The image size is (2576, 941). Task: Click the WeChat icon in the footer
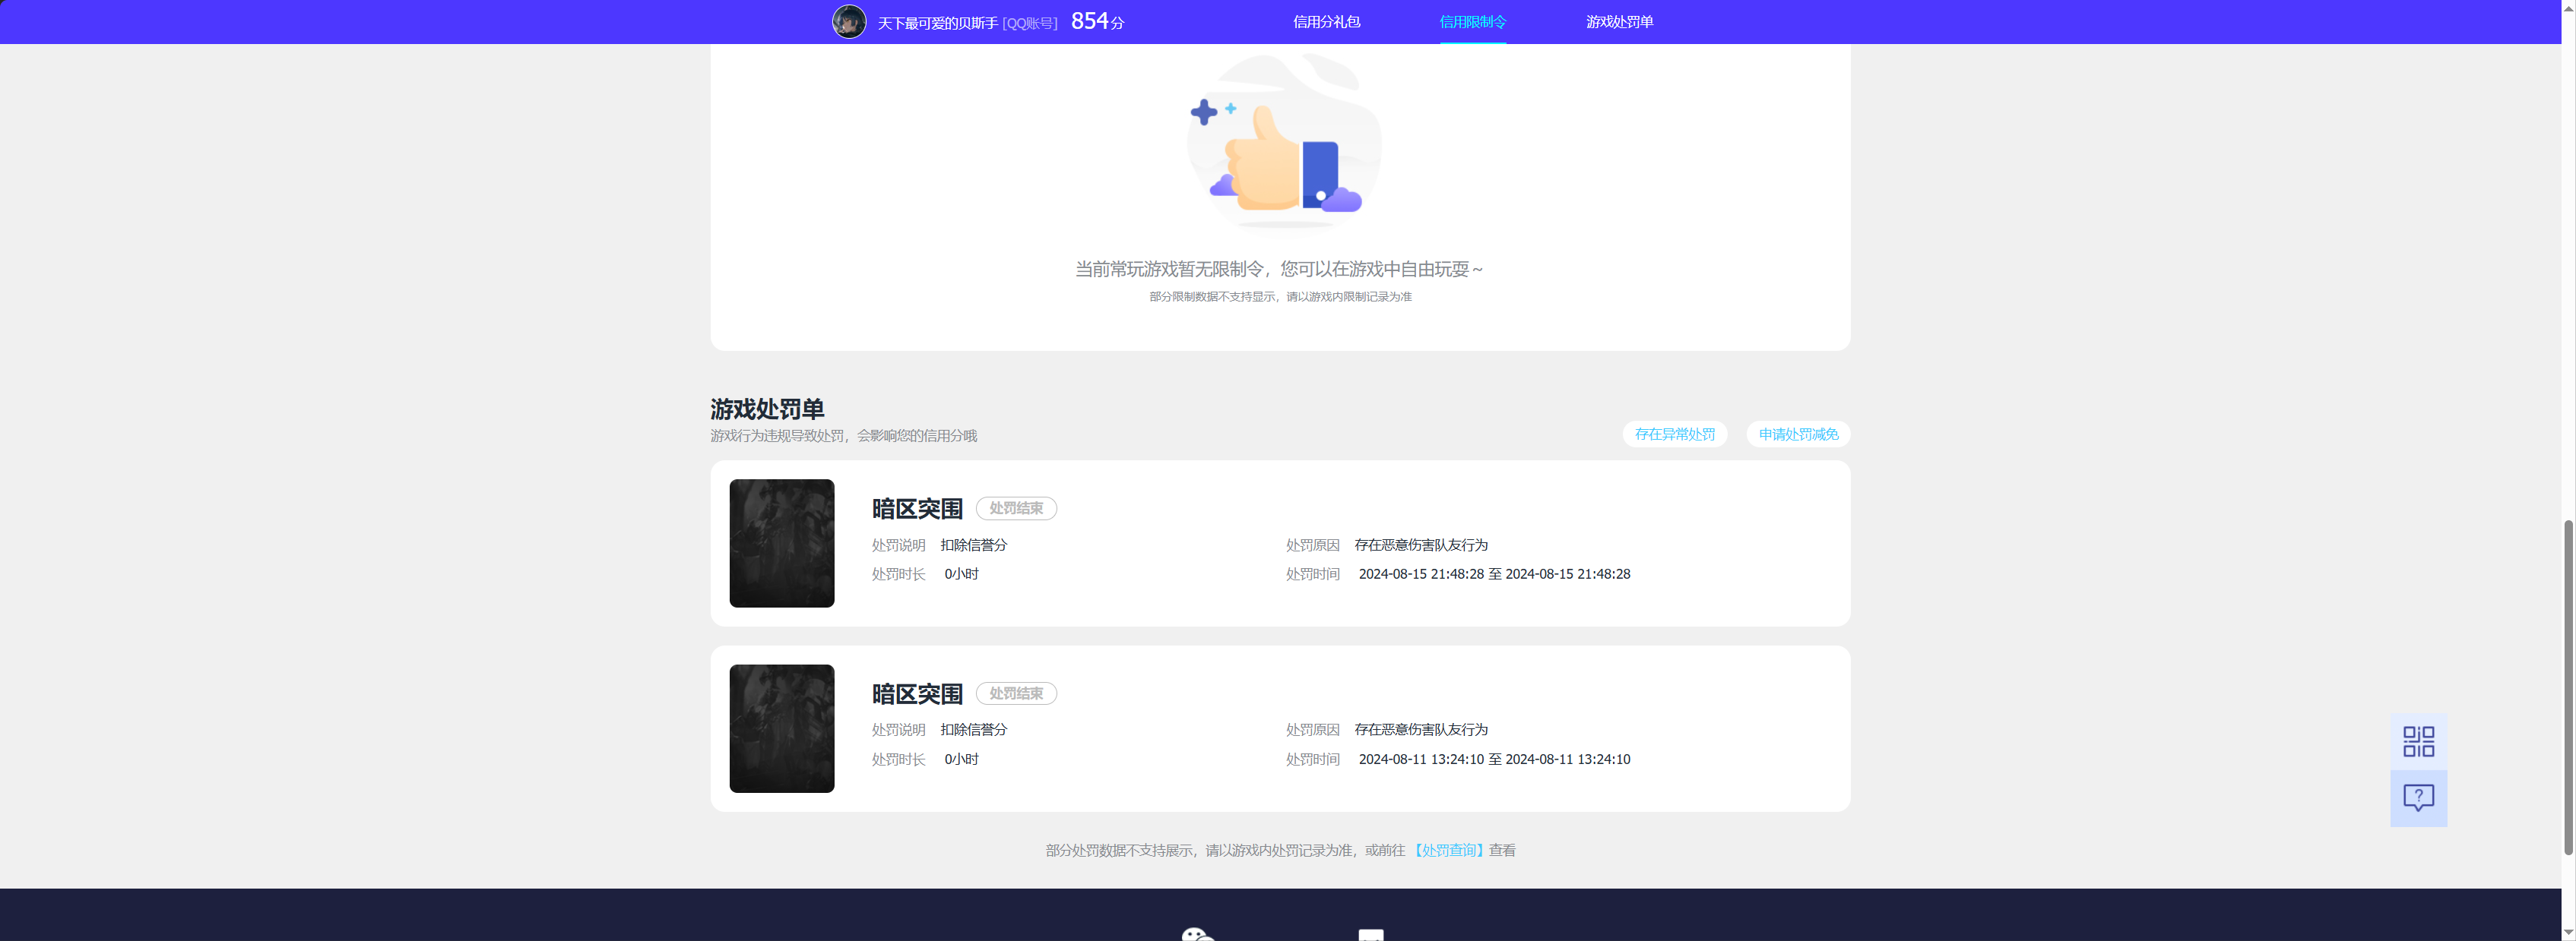pyautogui.click(x=1198, y=934)
